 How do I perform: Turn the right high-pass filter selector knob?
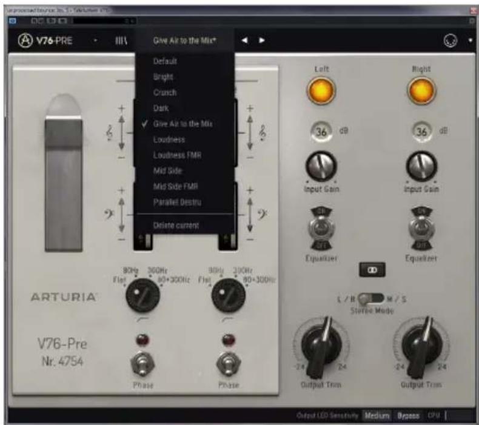229,295
